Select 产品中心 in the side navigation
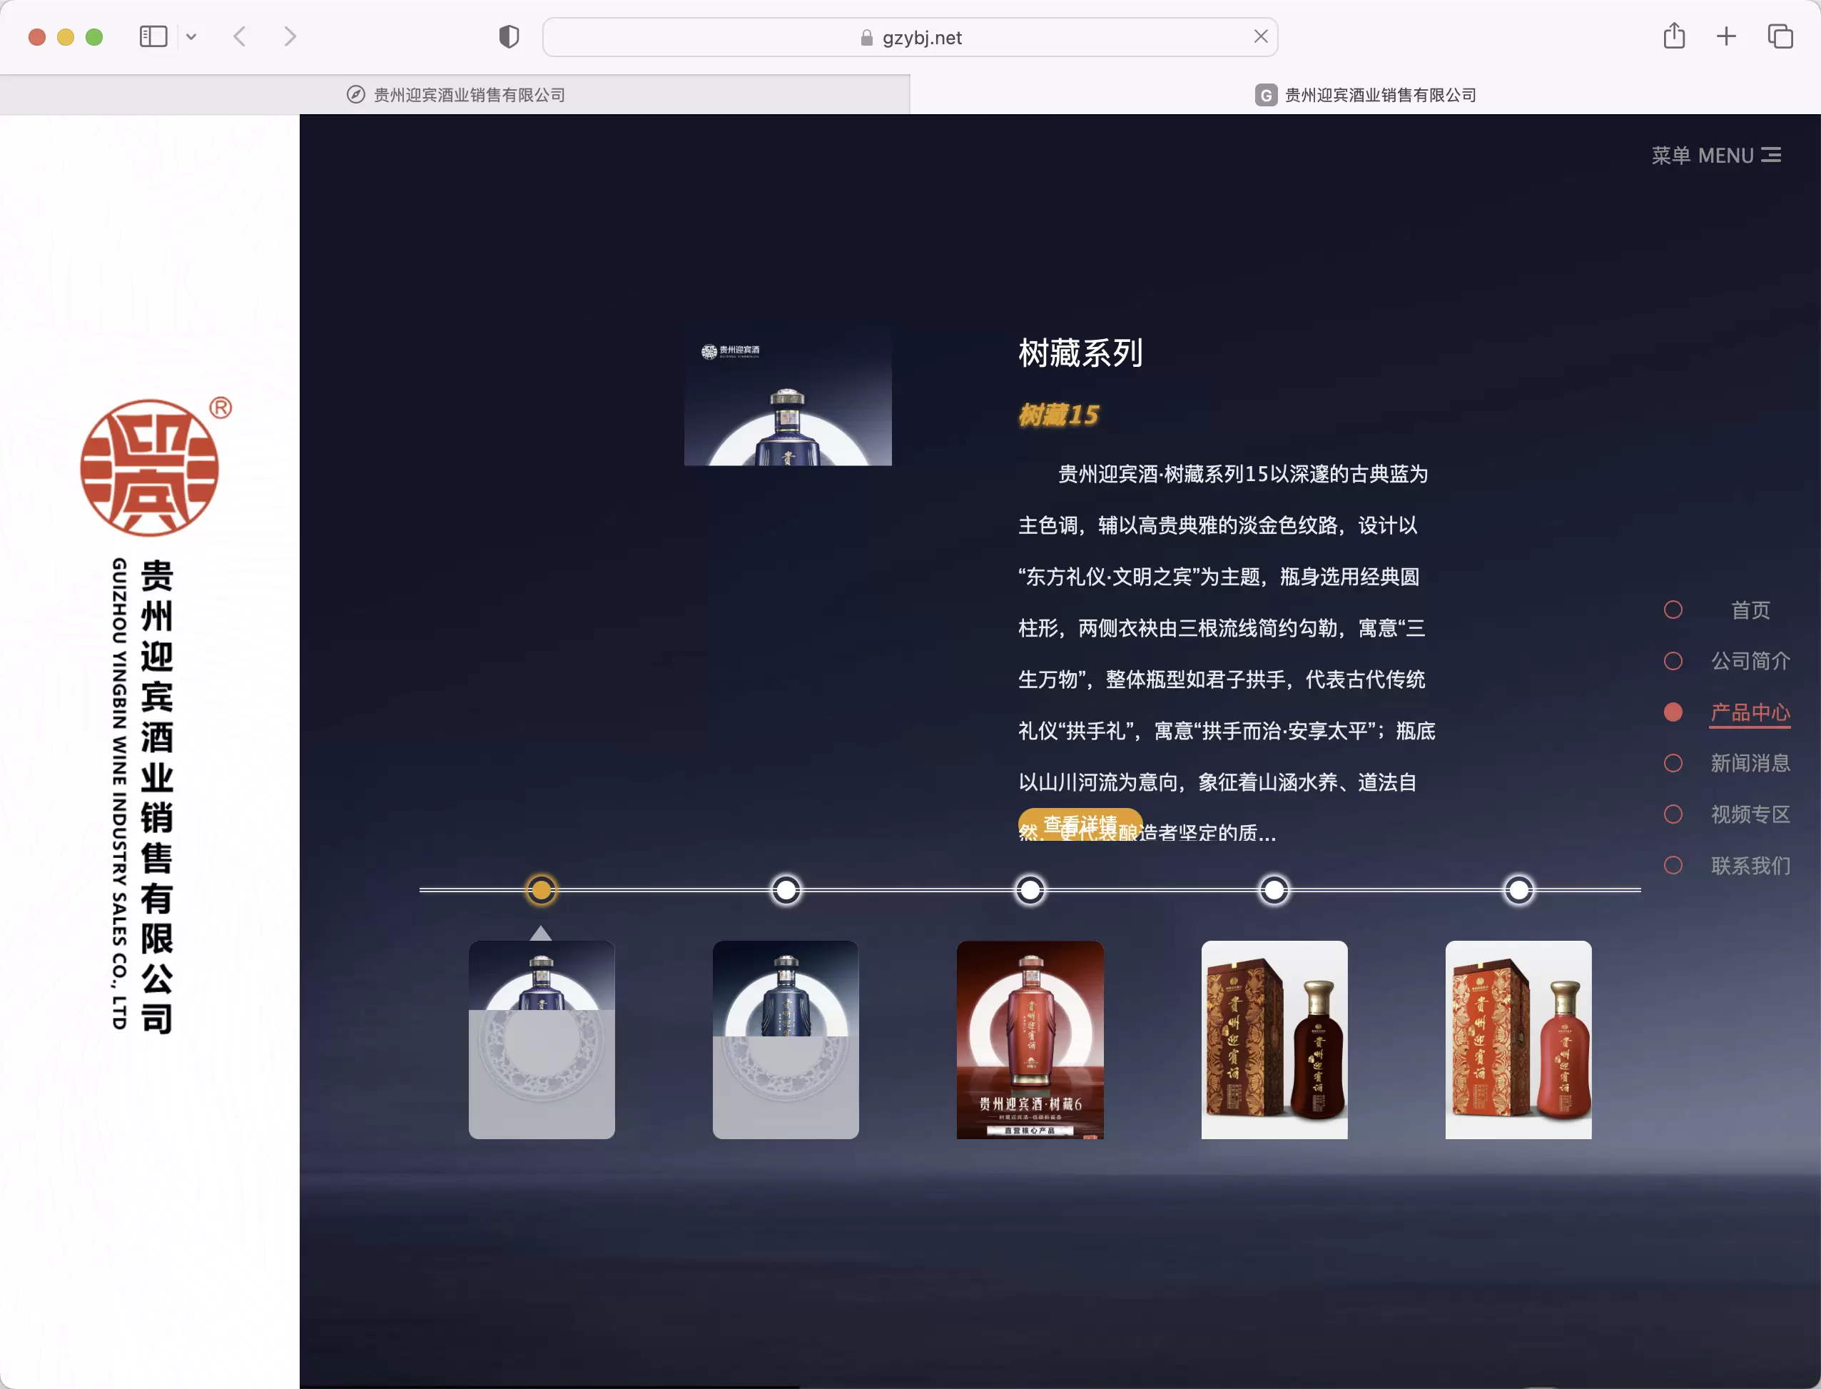This screenshot has width=1821, height=1389. click(x=1751, y=712)
